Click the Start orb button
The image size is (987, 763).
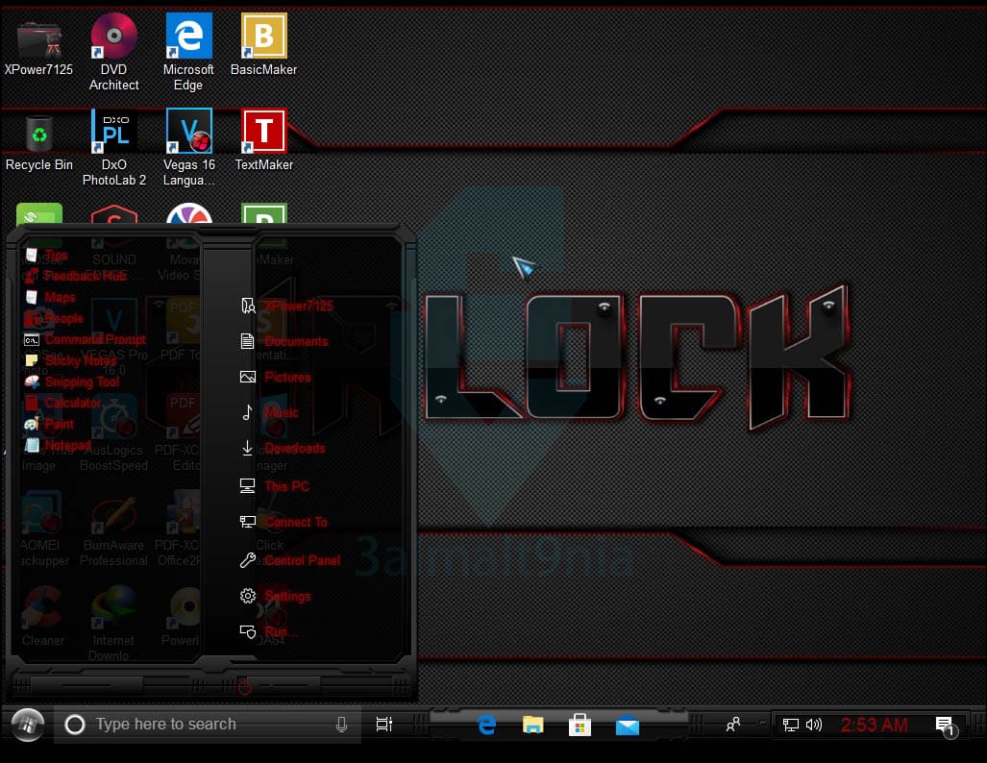[28, 725]
